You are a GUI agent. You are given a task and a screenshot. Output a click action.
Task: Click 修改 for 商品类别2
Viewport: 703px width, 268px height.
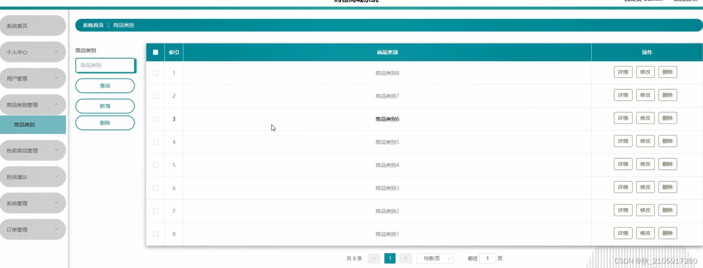coord(645,210)
